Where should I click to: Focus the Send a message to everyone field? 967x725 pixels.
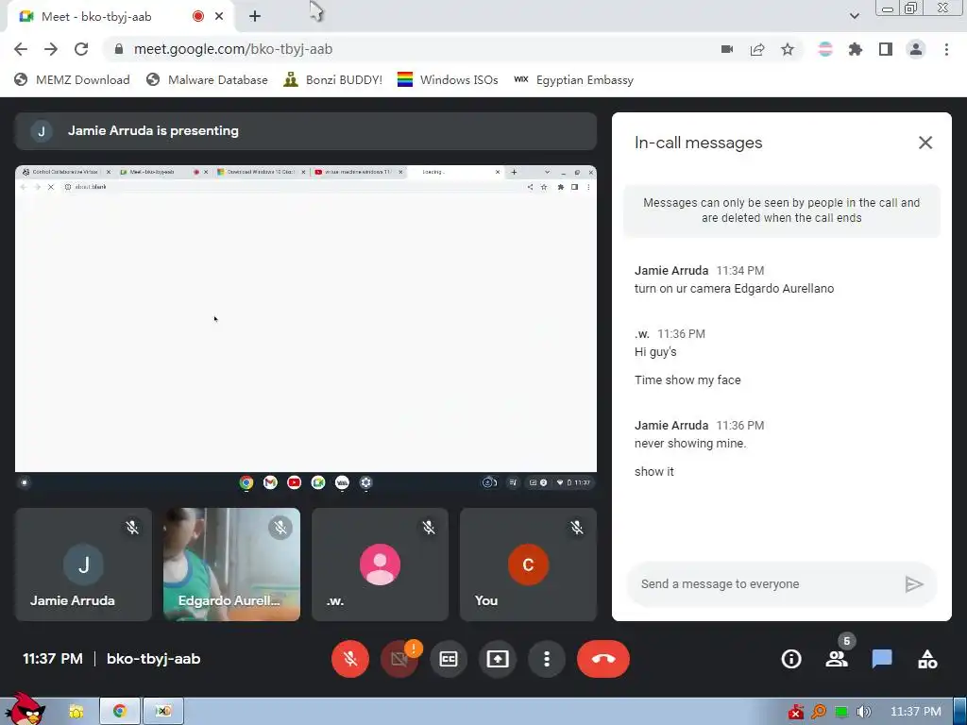click(765, 583)
